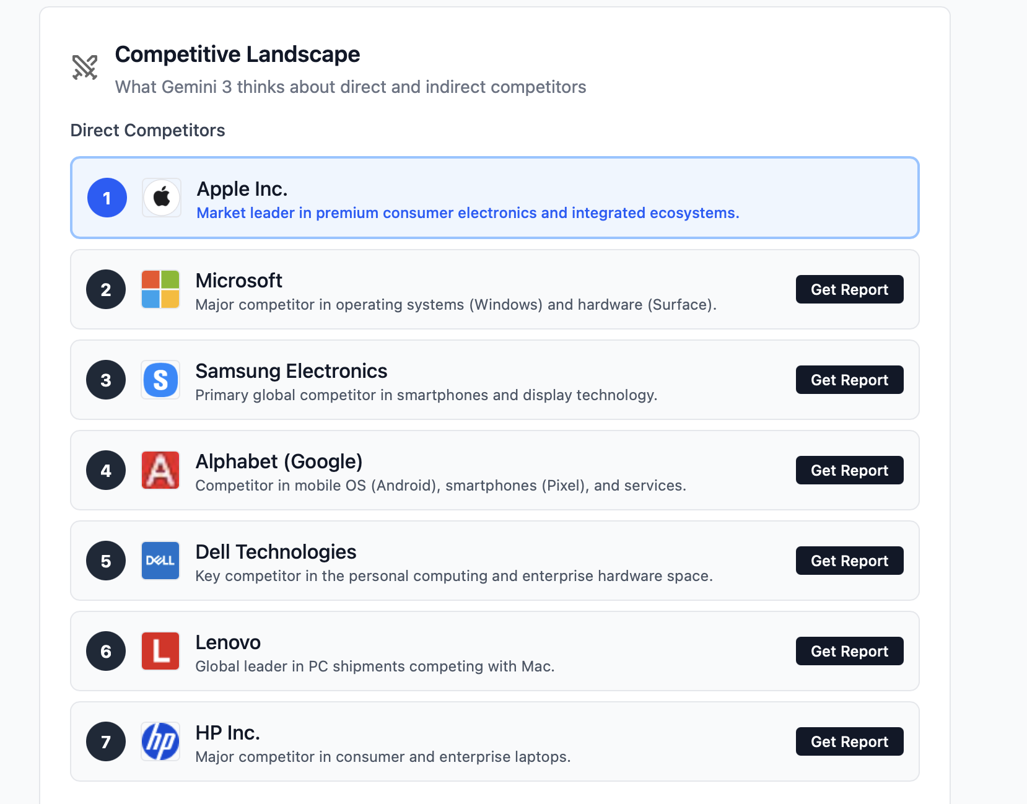Click Get Report for Dell Technologies
Viewport: 1027px width, 804px height.
pyautogui.click(x=849, y=561)
